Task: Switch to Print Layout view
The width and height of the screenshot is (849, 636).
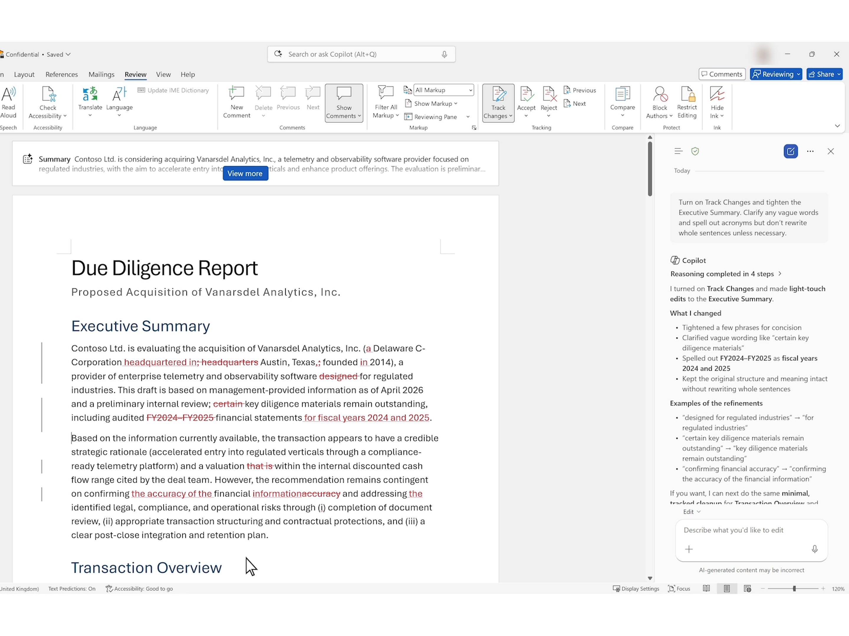Action: coord(727,589)
